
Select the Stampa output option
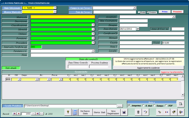(154, 105)
